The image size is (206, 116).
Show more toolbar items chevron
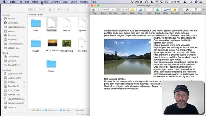pyautogui.click(x=204, y=10)
